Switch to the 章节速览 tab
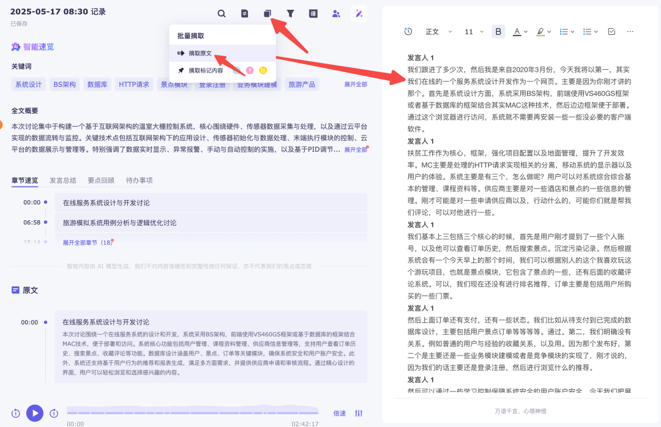Screen dimensions: 661x427 click(24, 180)
